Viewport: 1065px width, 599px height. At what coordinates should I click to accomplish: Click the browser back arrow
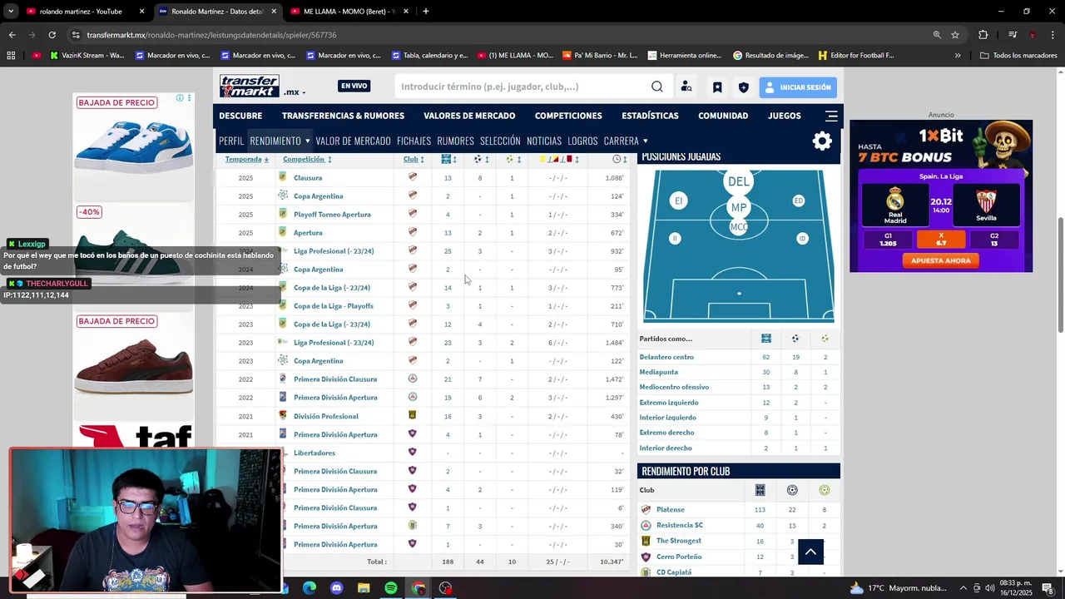12,35
